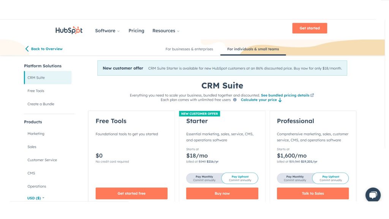Click the down arrow next to Calculate your price
Viewport: 389px width, 219px height.
(x=280, y=100)
